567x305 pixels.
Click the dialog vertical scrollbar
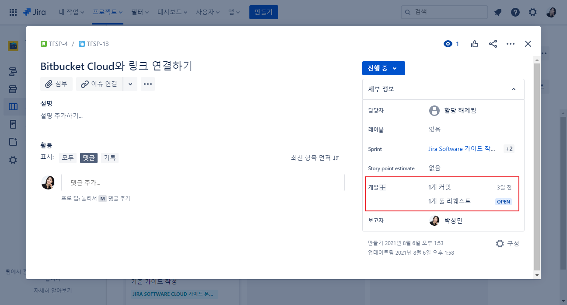(x=537, y=166)
